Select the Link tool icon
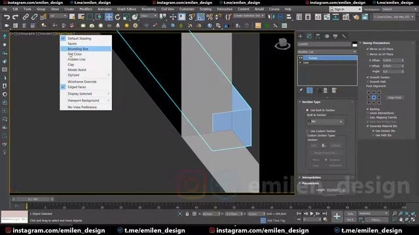Image resolution: width=419 pixels, height=235 pixels. (26, 17)
